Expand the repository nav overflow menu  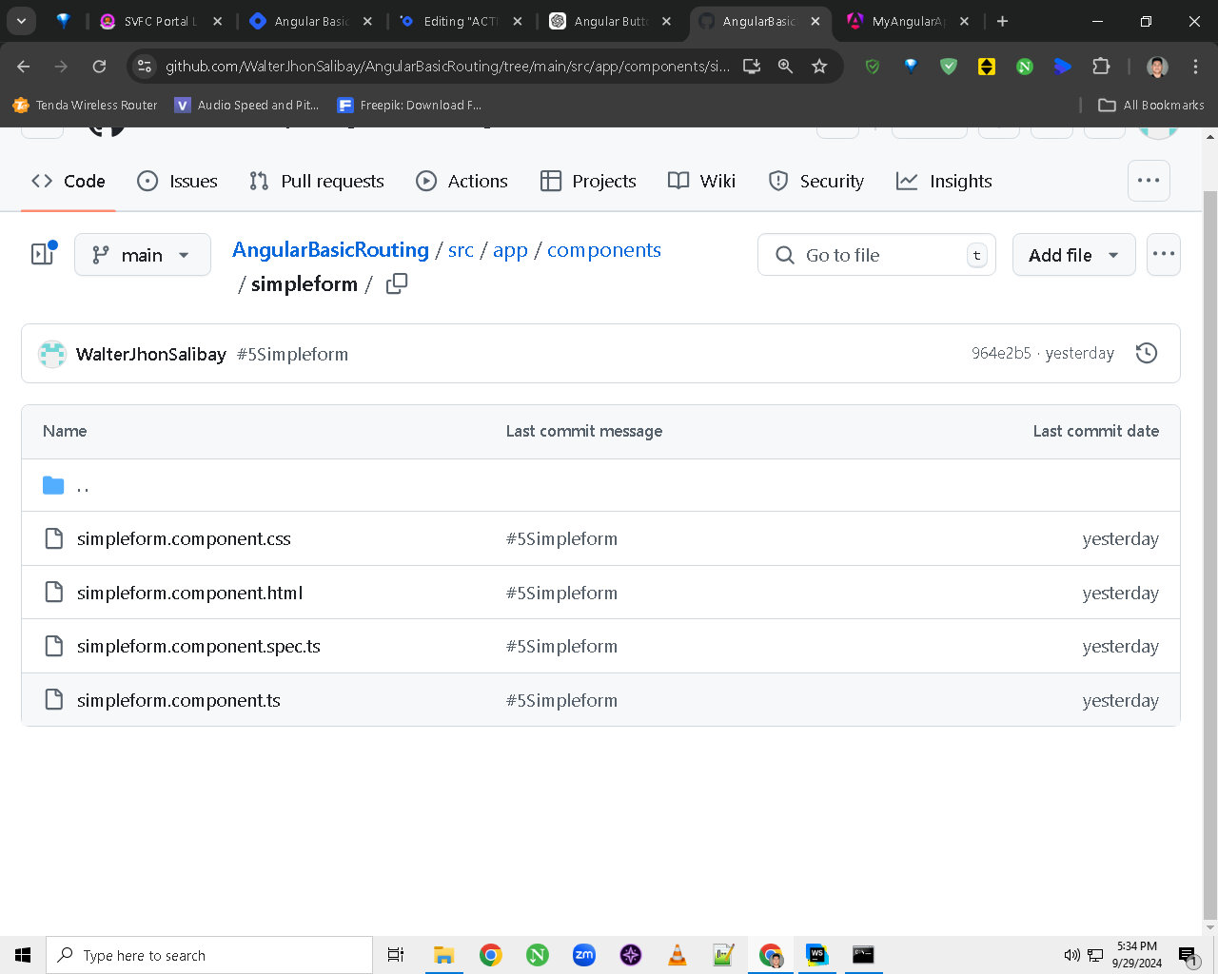tap(1149, 181)
